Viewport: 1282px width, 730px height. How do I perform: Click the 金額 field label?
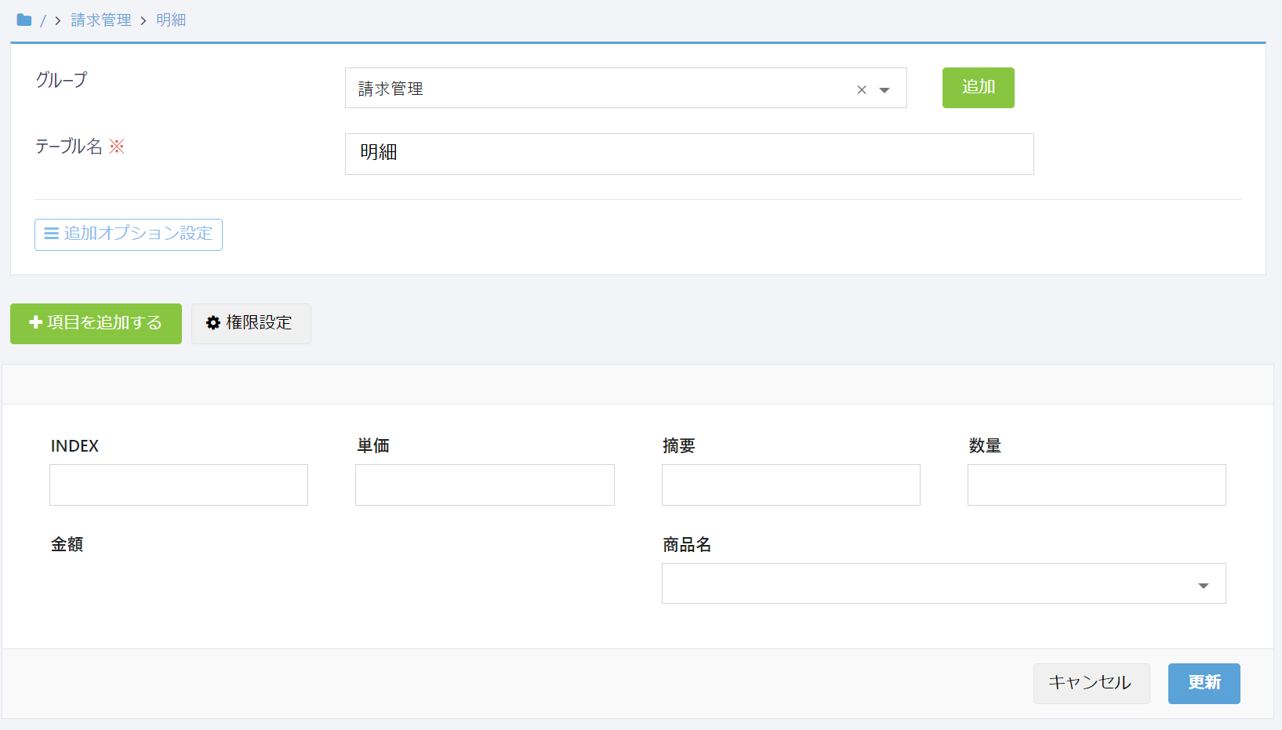67,544
